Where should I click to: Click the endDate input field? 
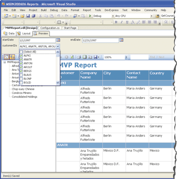pos(100,40)
